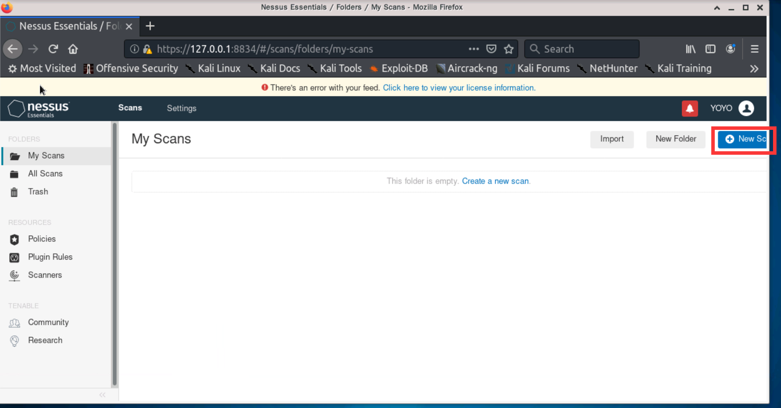Click the My Scans folder icon
781x408 pixels.
click(15, 156)
